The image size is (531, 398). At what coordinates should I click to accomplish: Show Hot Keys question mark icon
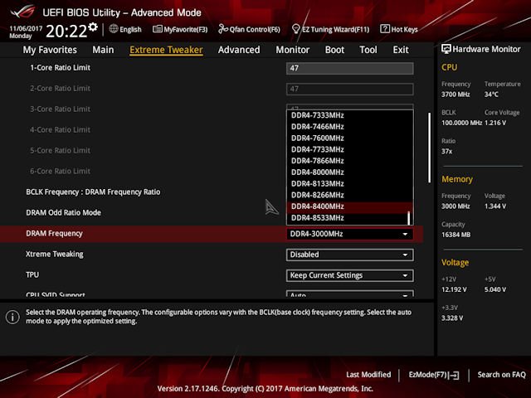tap(385, 29)
